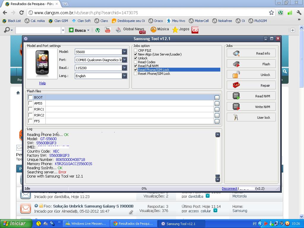Image resolution: width=304 pixels, height=228 pixels.
Task: Open the Model dropdown showing S5600
Action: point(124,52)
